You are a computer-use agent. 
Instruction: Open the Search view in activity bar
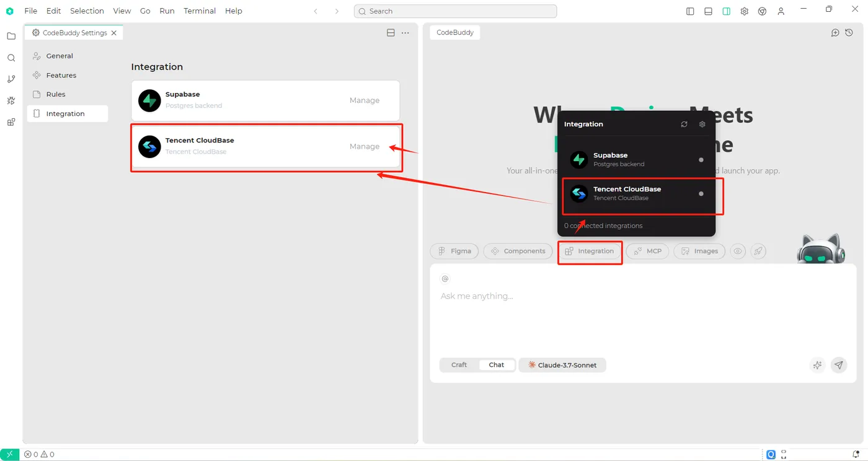(11, 58)
